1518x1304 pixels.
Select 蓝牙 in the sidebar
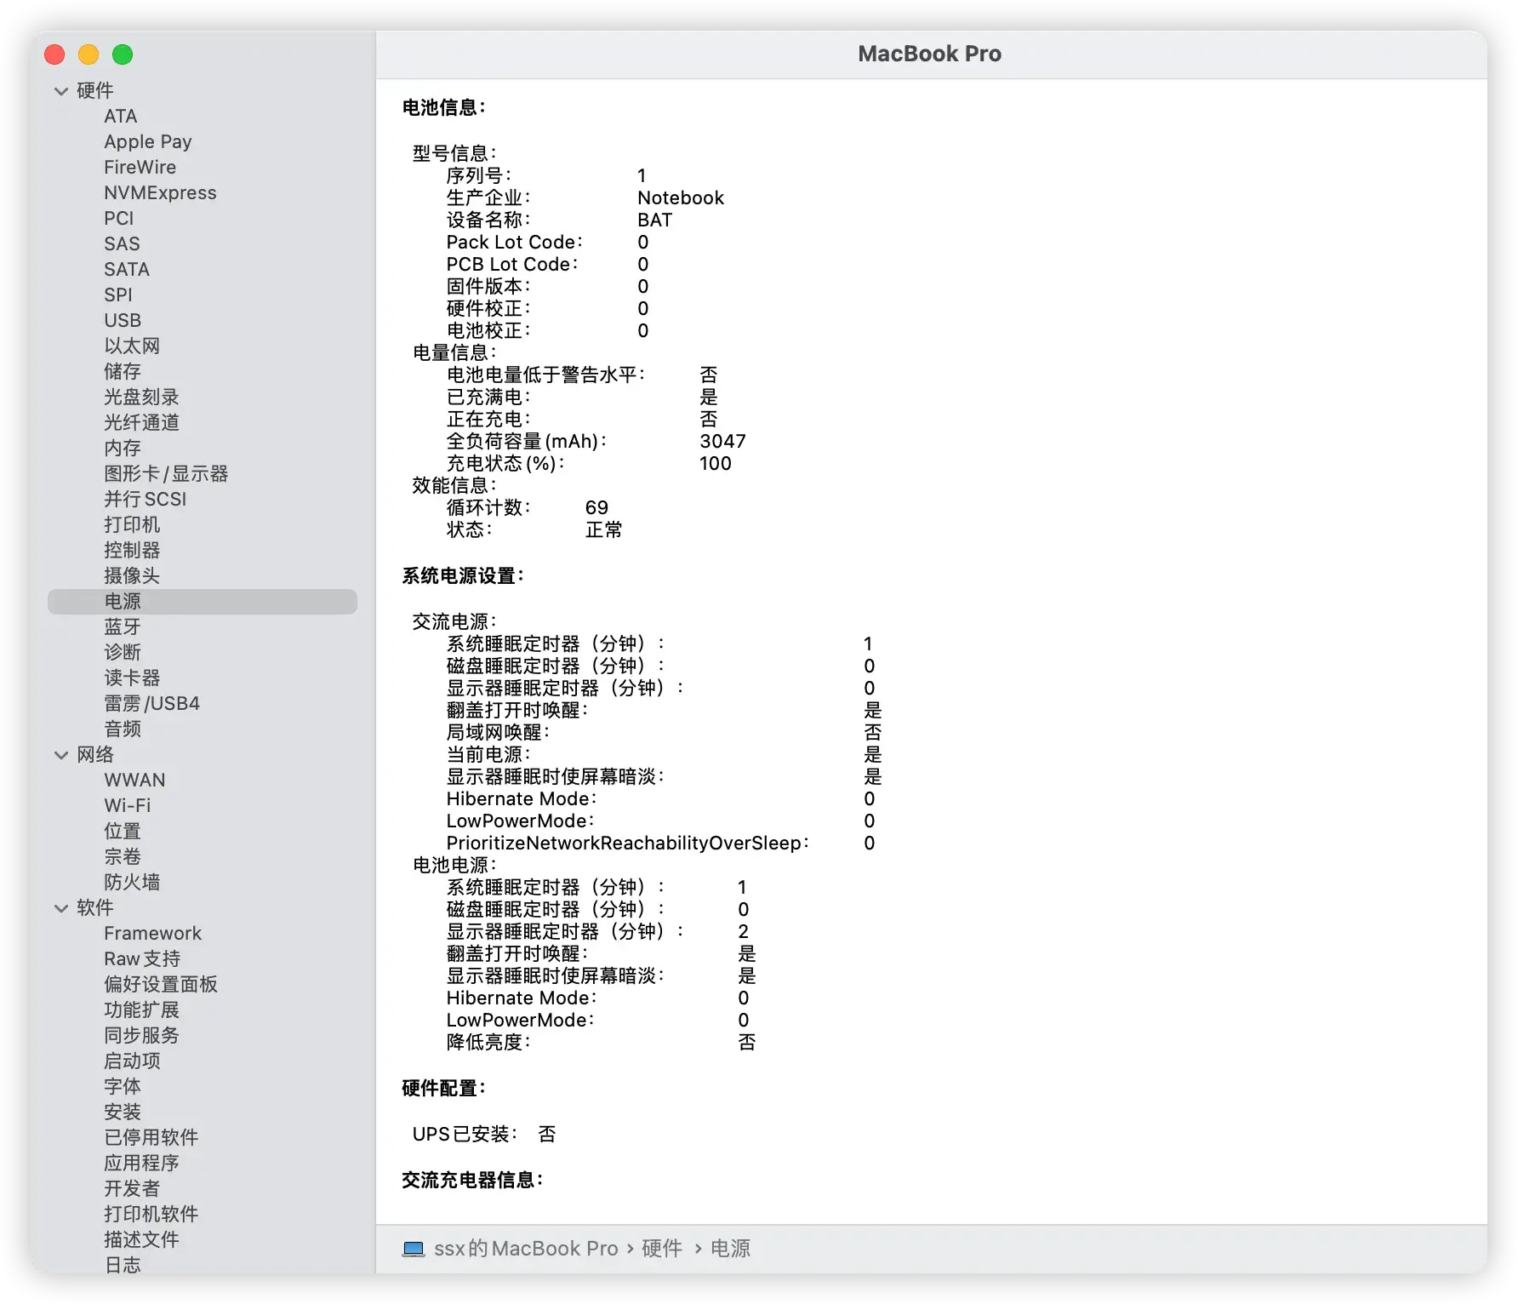click(123, 627)
